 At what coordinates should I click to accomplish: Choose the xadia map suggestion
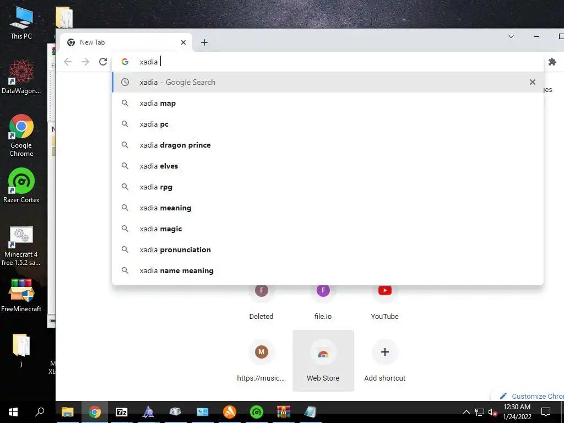(x=327, y=103)
